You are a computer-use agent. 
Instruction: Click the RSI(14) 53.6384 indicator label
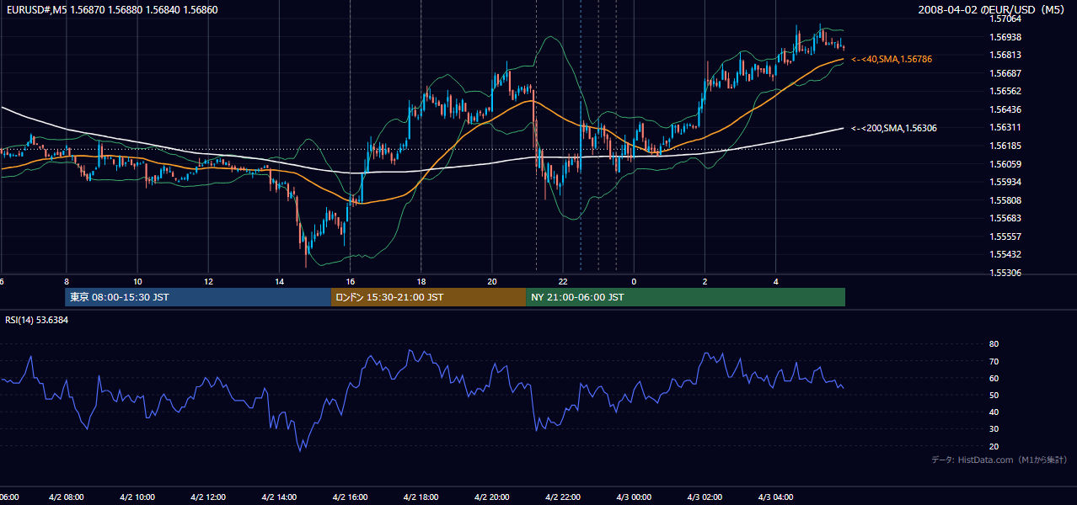tap(37, 321)
